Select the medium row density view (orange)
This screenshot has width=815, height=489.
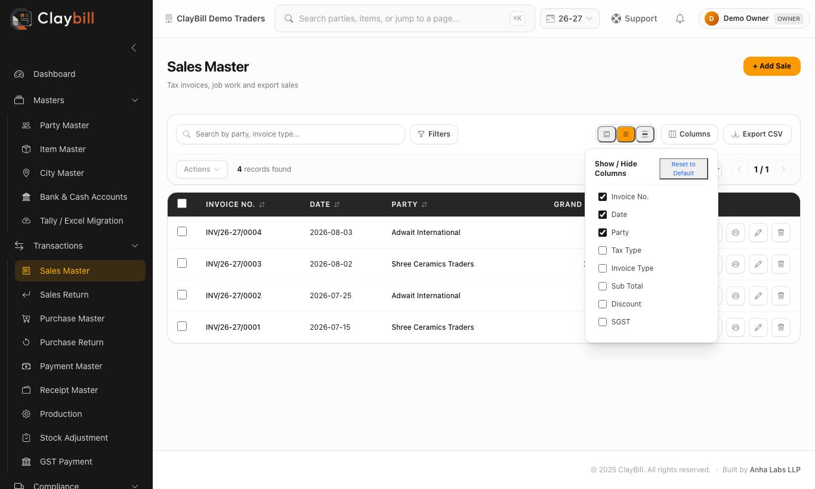(626, 134)
